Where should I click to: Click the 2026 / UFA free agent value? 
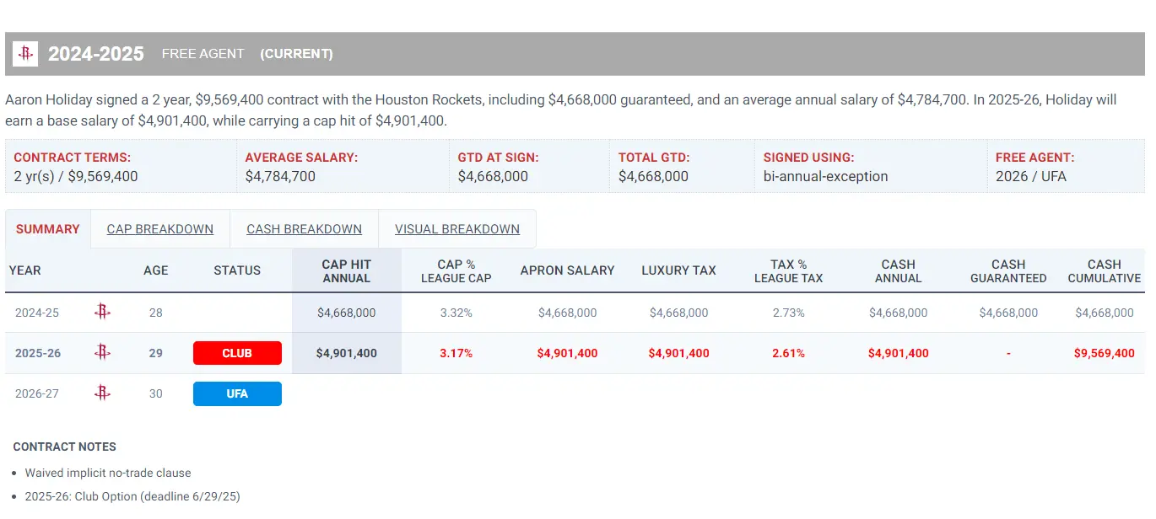click(1031, 176)
